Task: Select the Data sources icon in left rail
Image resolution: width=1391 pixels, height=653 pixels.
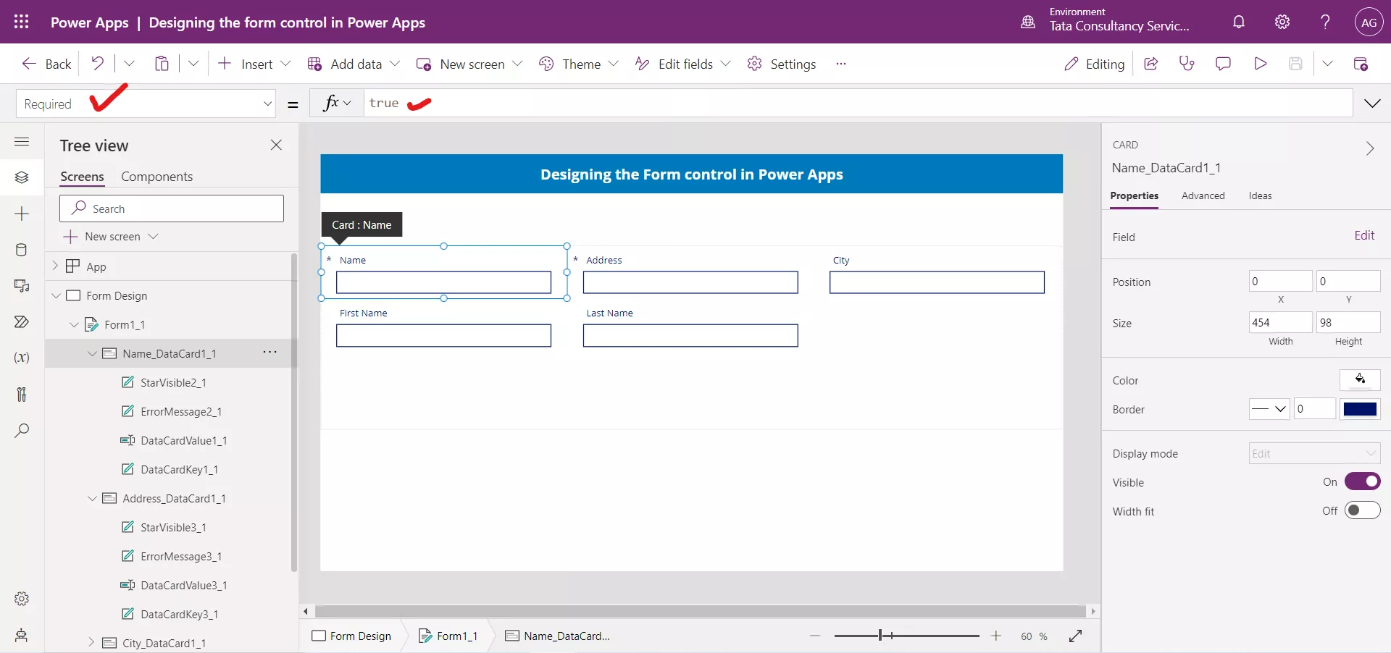Action: (22, 250)
